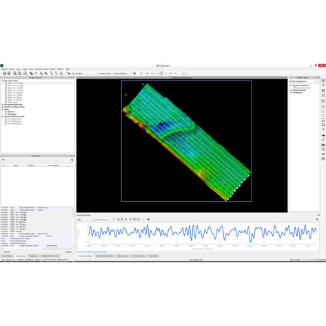Click the Surface Edit Overview tab

click(x=50, y=256)
